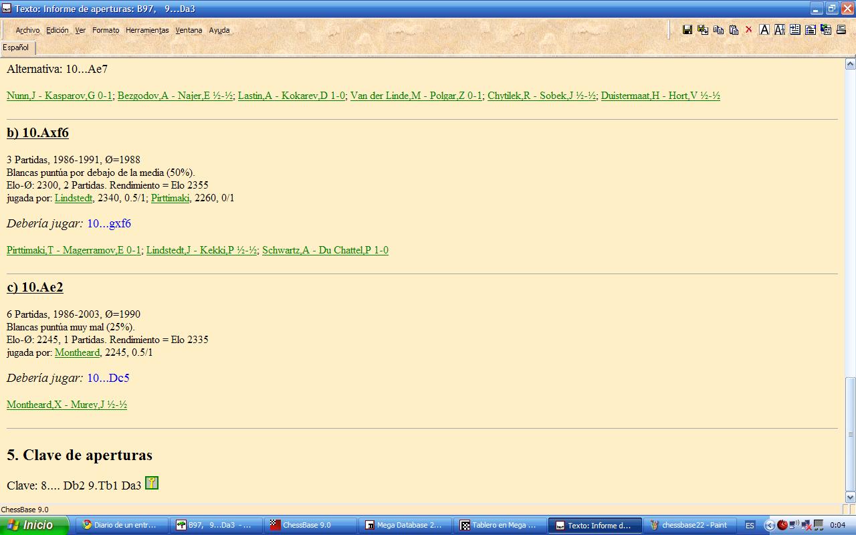Open the Ayuda menu
This screenshot has width=856, height=535.
point(219,30)
